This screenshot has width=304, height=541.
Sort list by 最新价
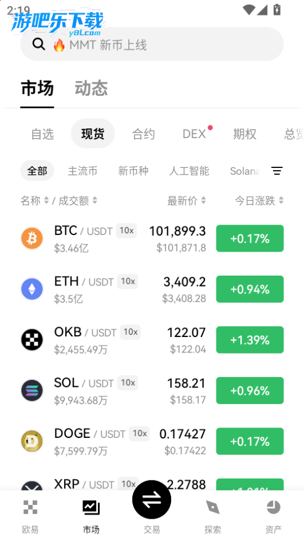[x=187, y=201]
